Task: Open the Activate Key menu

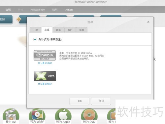Action: (38, 10)
